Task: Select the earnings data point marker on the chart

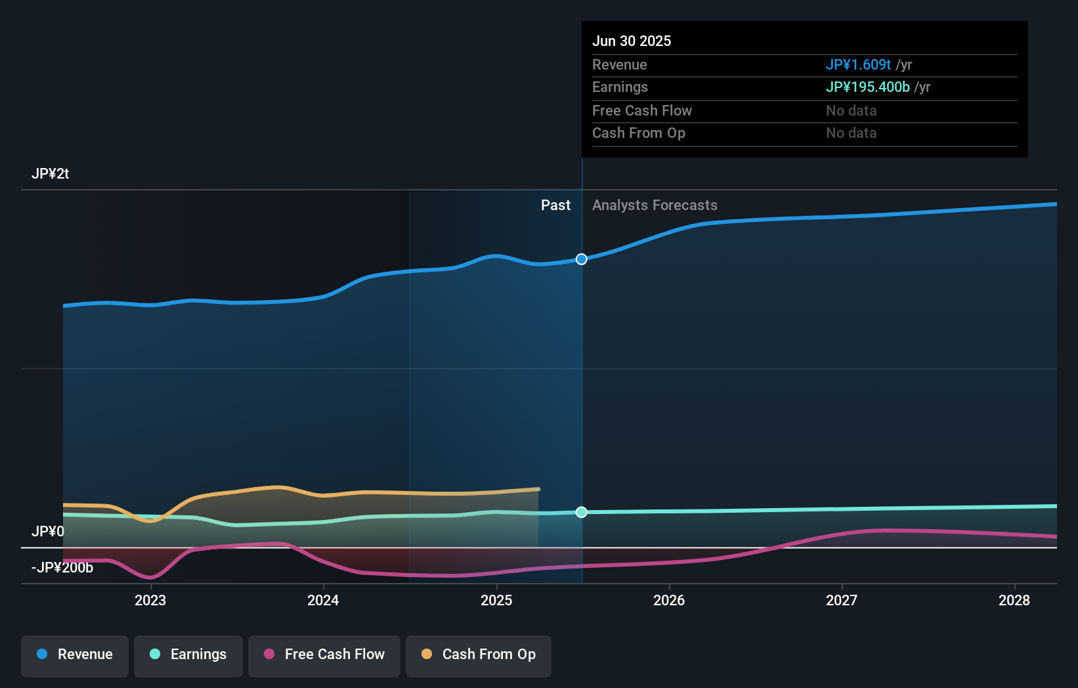Action: coord(582,512)
